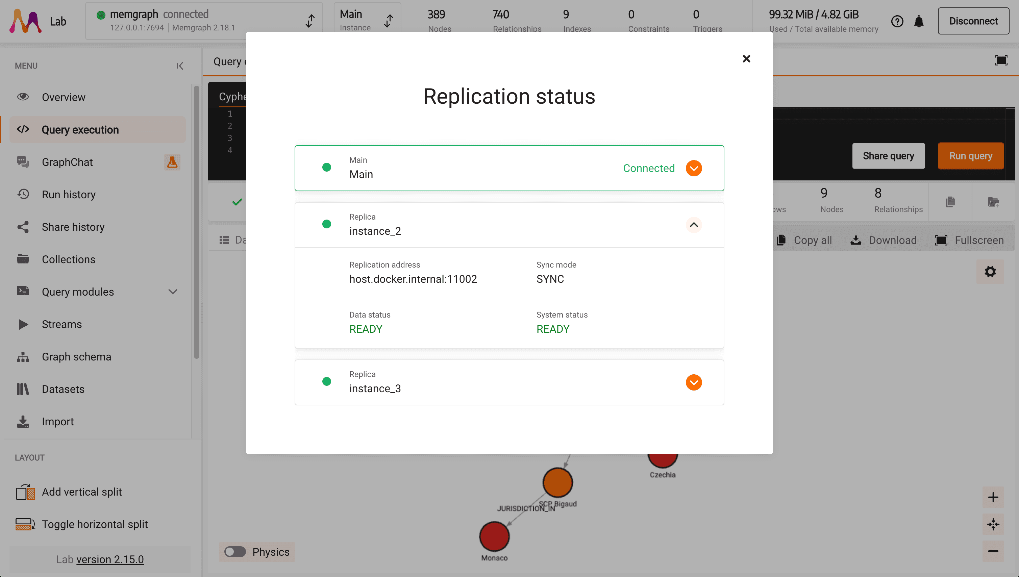Click the copy query icon
Image resolution: width=1019 pixels, height=577 pixels.
point(950,202)
